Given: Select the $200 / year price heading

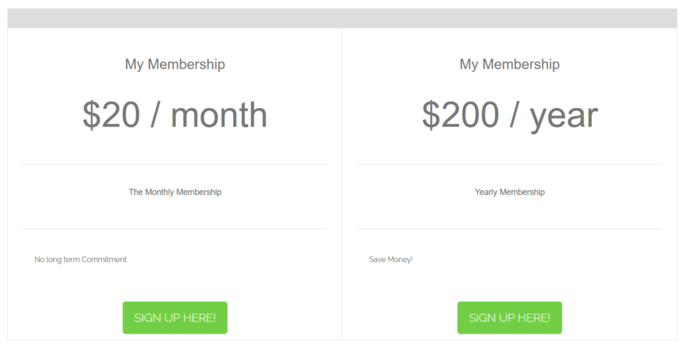Looking at the screenshot, I should [x=510, y=116].
